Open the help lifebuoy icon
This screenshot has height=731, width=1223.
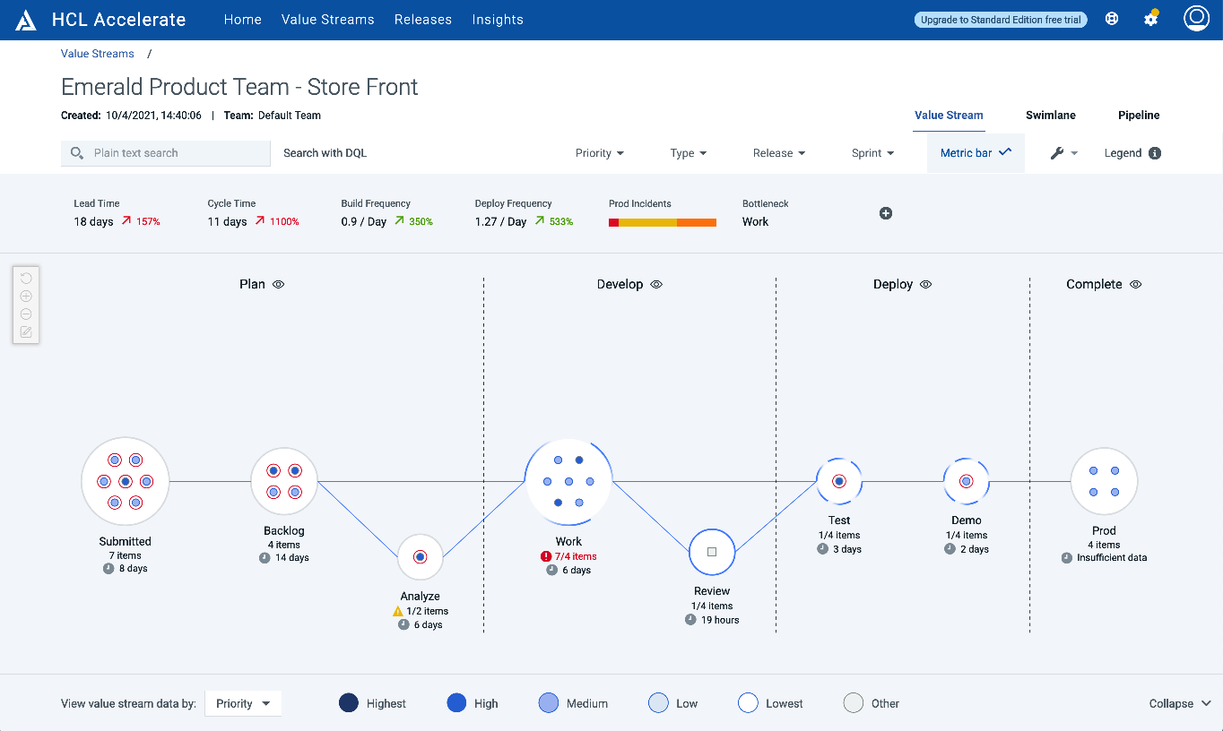pos(1112,19)
